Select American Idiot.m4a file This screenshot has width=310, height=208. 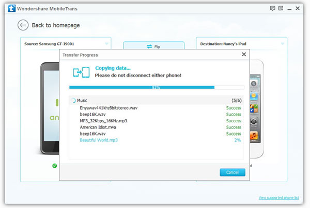coord(98,127)
